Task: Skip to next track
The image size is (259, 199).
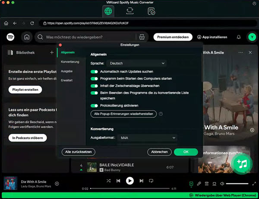Action: [x=141, y=181]
